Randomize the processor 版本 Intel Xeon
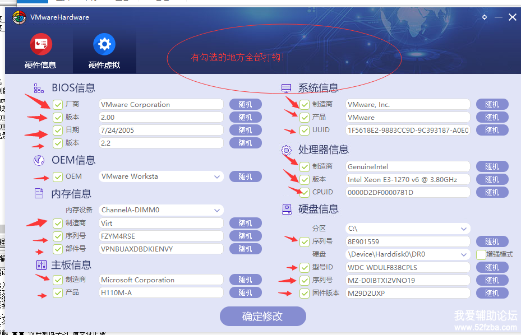This screenshot has height=335, width=521. pos(492,179)
